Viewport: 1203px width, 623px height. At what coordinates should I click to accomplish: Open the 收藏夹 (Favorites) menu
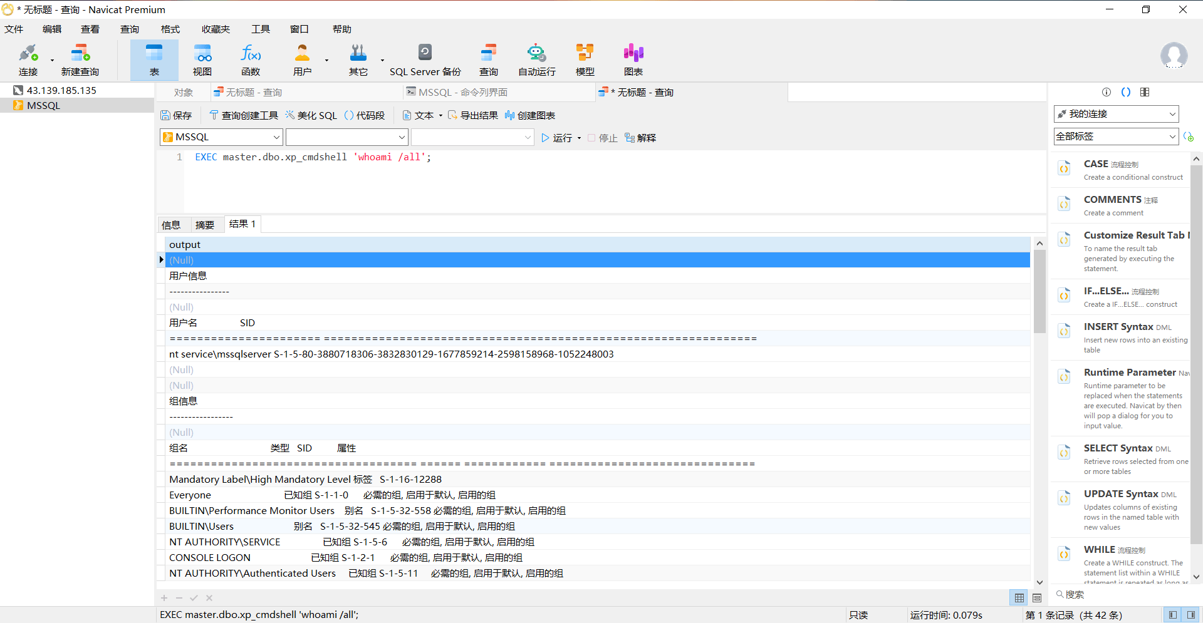click(216, 29)
